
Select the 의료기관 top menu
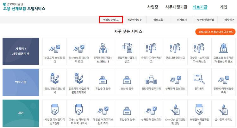click(200, 7)
